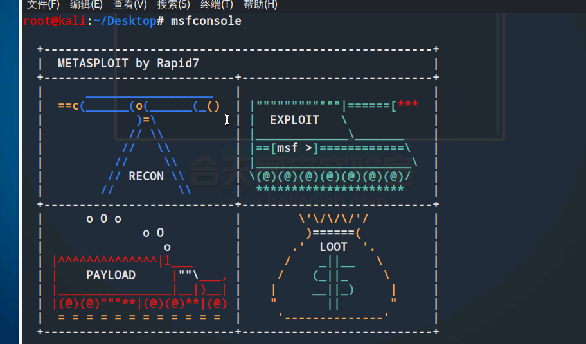Click the msfconsole command text
The height and width of the screenshot is (344, 586).
pyautogui.click(x=206, y=21)
